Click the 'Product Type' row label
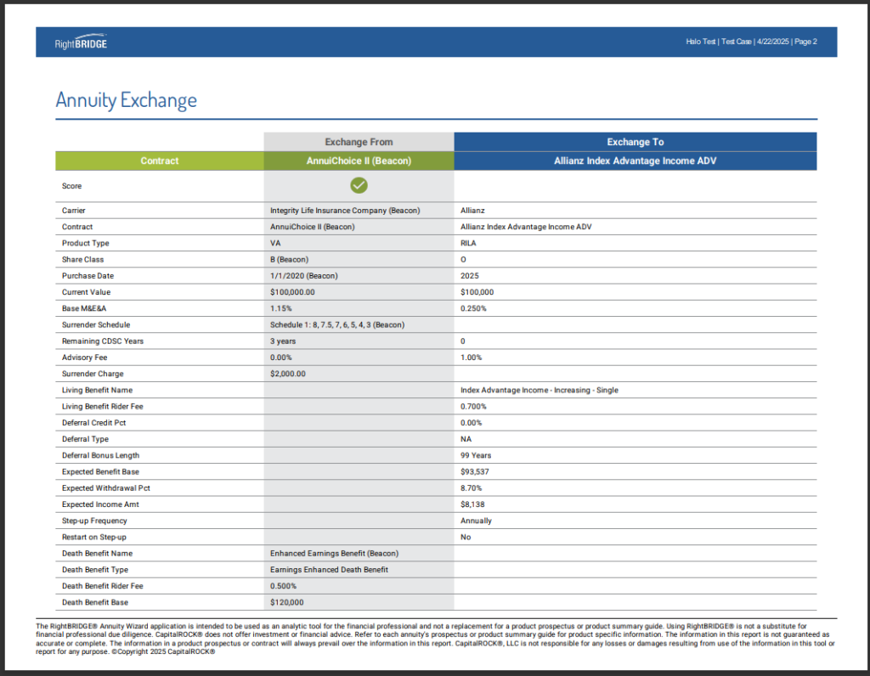870x676 pixels. [x=86, y=243]
